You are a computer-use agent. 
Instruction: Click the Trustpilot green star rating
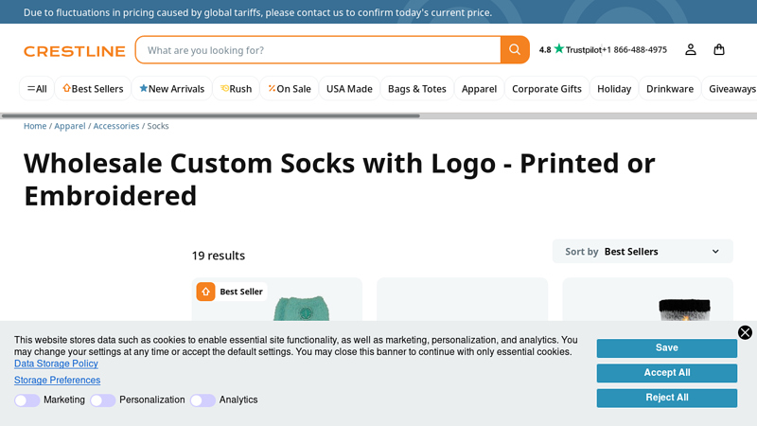(x=558, y=49)
